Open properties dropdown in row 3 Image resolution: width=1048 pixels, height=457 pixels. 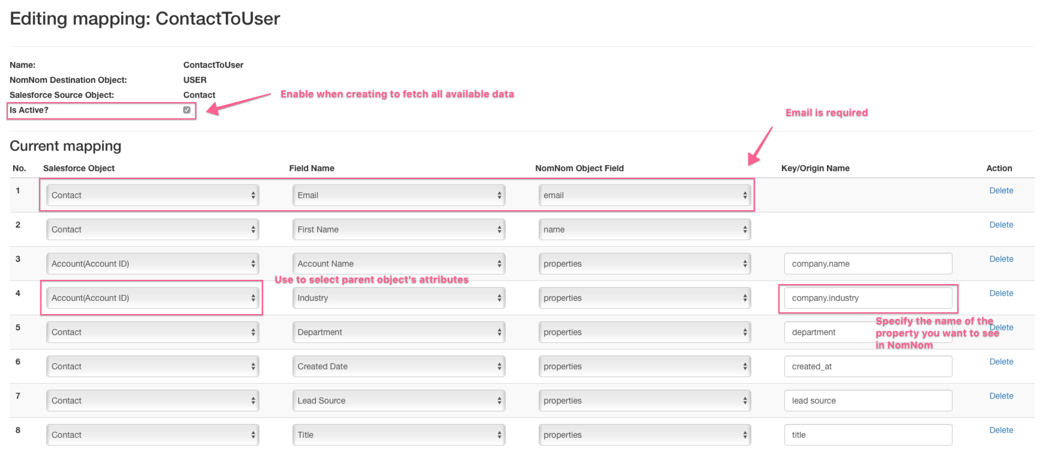pos(644,264)
